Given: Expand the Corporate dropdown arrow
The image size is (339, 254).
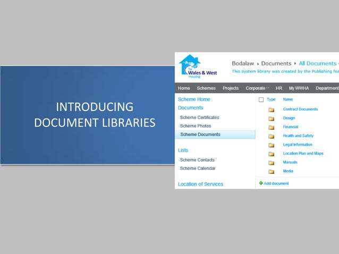Looking at the screenshot, I should (x=267, y=88).
